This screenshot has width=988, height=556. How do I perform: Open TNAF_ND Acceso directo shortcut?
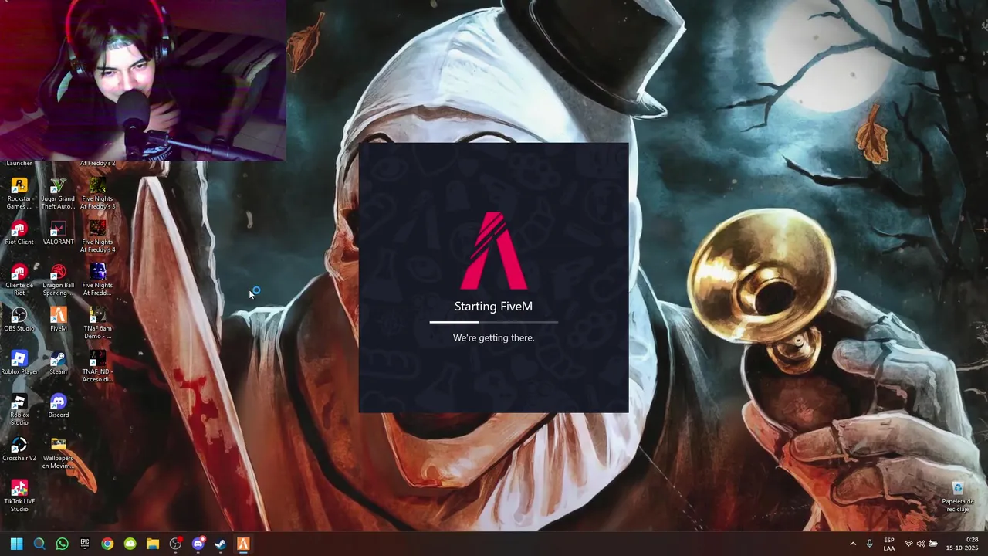97,367
